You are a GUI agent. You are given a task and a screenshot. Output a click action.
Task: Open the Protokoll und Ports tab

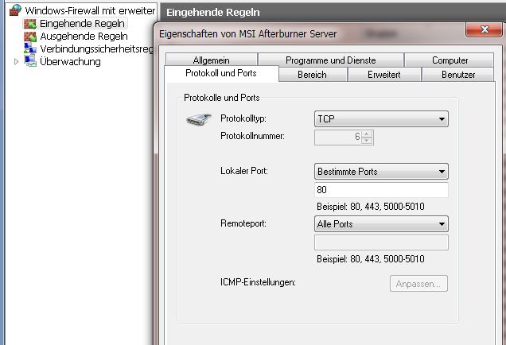pyautogui.click(x=221, y=73)
